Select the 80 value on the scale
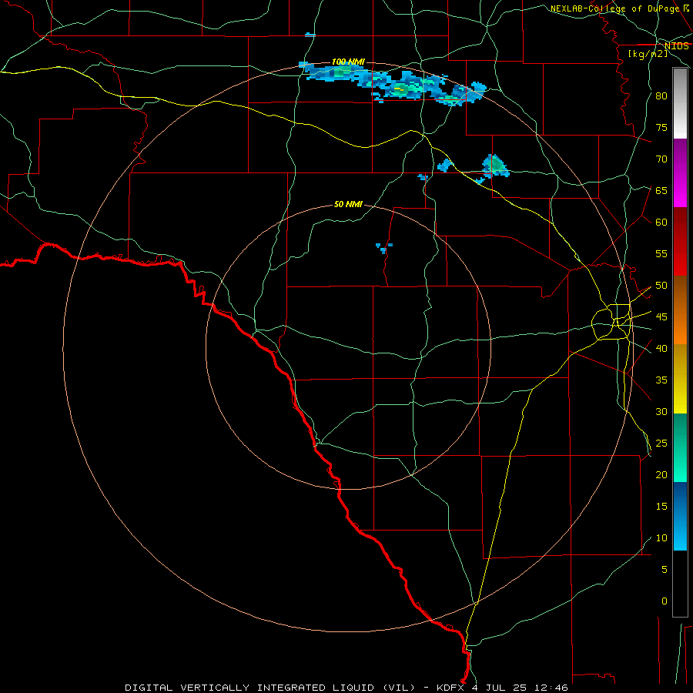 [x=661, y=96]
